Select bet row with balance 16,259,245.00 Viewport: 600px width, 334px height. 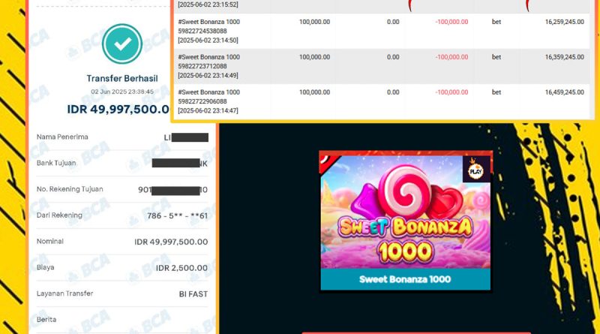coord(382,31)
